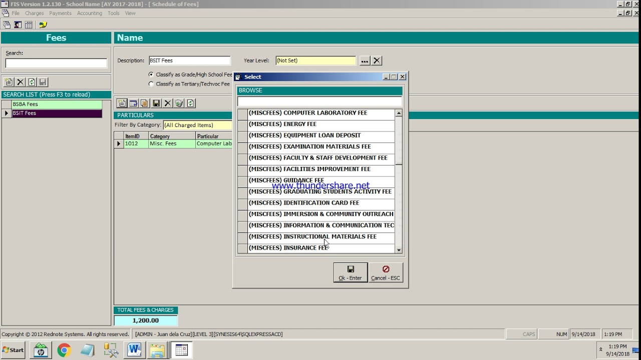This screenshot has width=641, height=360.
Task: Click the table-insert icon in particulars toolbar
Action: click(133, 103)
